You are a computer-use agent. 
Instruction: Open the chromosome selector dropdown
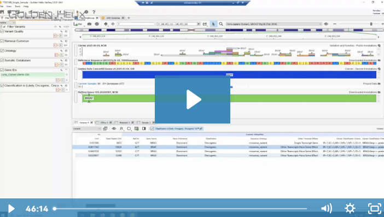click(x=137, y=24)
